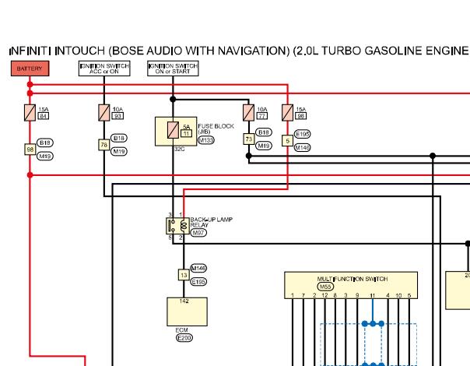This screenshot has height=366, width=470.
Task: Click the back-up lamp relay symbol
Action: (177, 226)
